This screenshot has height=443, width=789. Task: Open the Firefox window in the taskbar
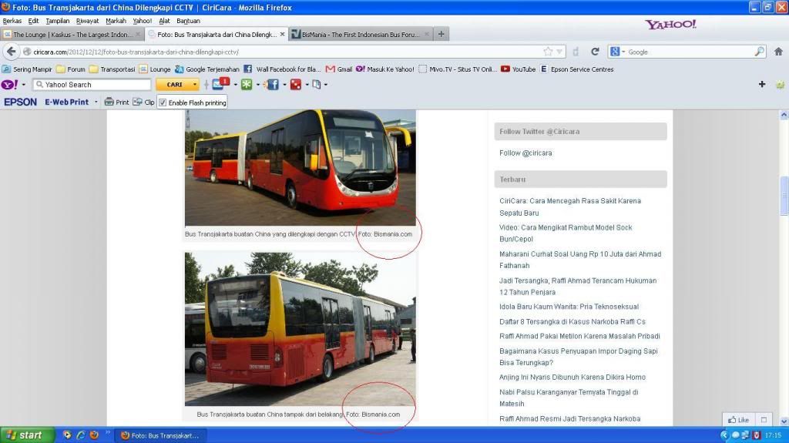tap(160, 435)
